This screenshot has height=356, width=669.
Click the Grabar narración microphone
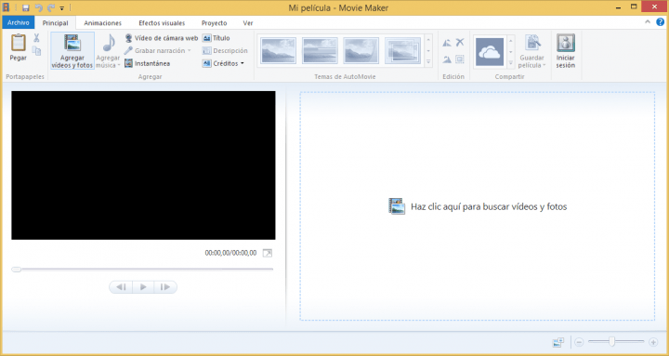pyautogui.click(x=128, y=51)
